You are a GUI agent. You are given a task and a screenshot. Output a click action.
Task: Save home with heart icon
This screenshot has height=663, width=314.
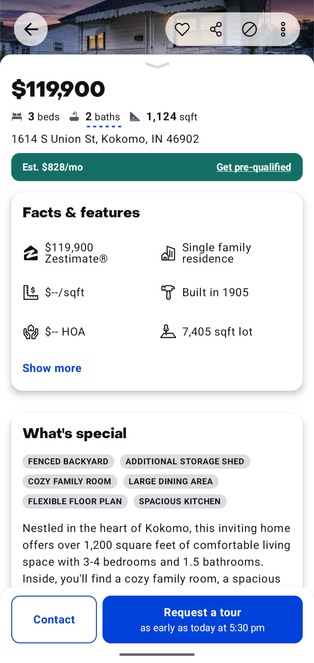[x=182, y=29]
